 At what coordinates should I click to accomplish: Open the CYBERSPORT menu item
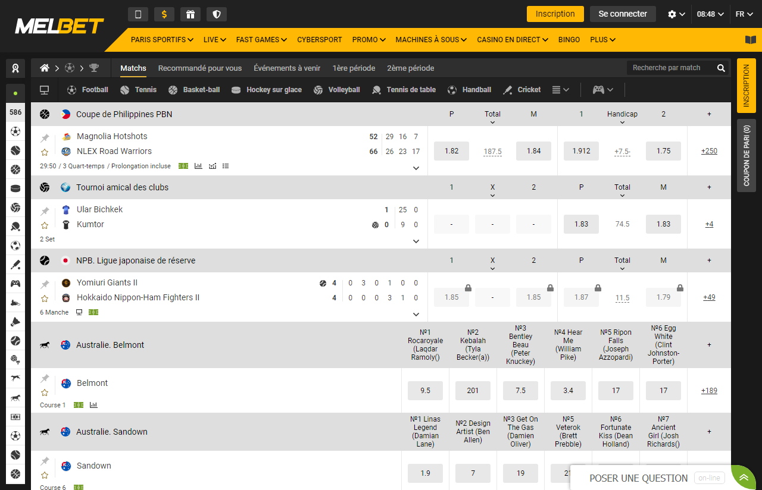point(320,40)
